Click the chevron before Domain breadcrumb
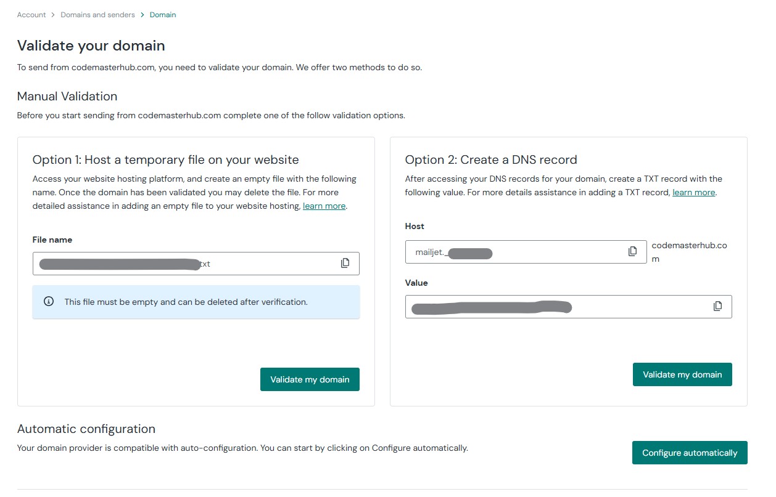 pyautogui.click(x=142, y=15)
